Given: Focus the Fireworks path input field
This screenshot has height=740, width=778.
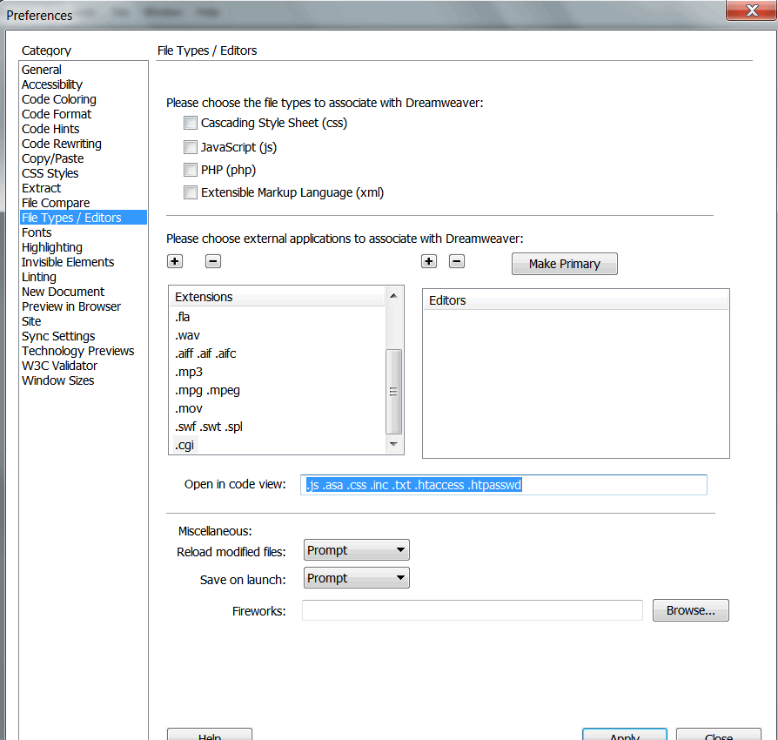Looking at the screenshot, I should click(x=473, y=610).
